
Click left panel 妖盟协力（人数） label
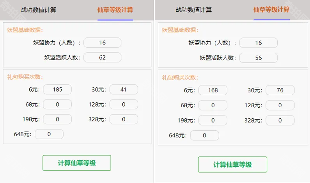tap(57, 43)
